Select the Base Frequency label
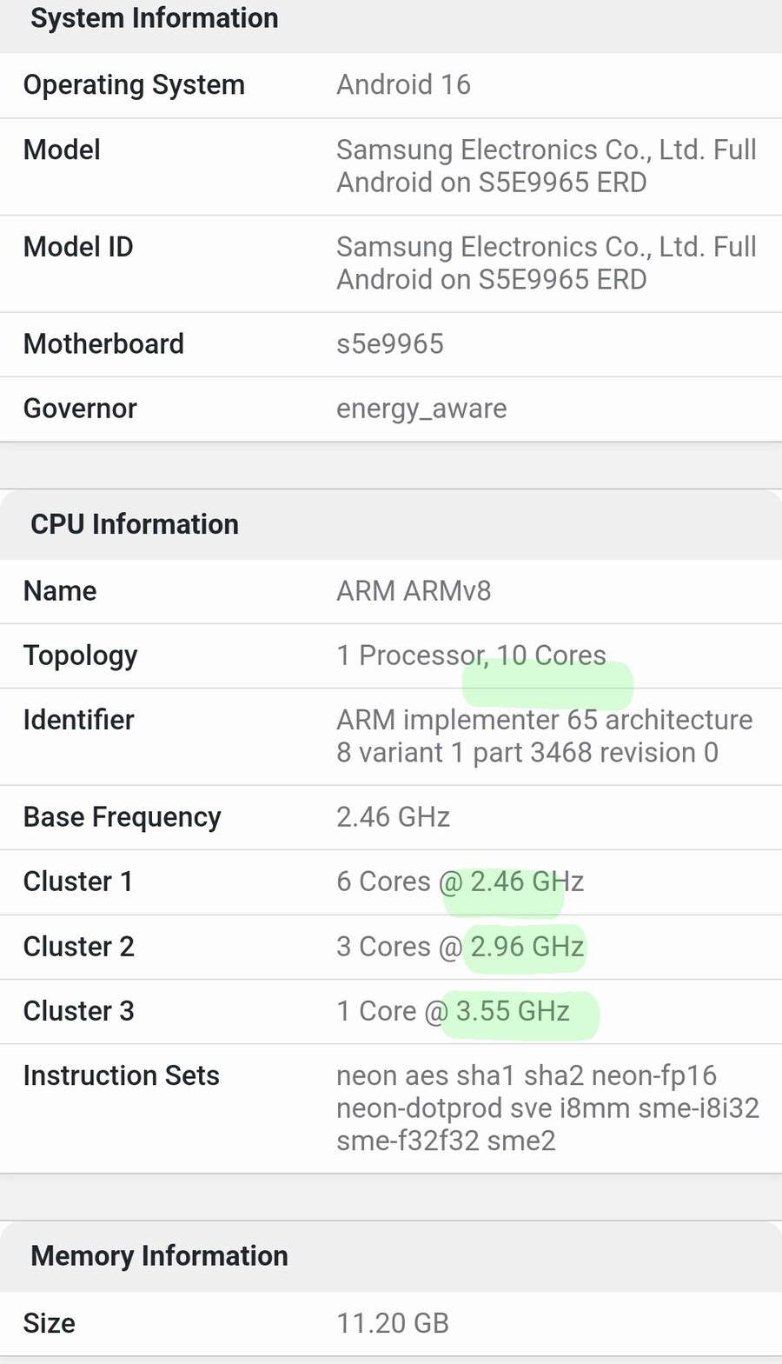The height and width of the screenshot is (1364, 782). pos(122,818)
